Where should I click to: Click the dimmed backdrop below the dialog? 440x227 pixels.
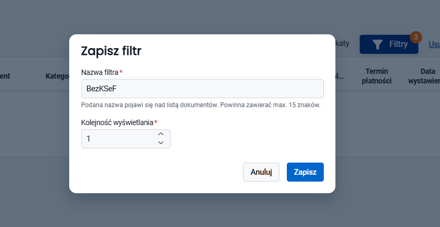202,211
